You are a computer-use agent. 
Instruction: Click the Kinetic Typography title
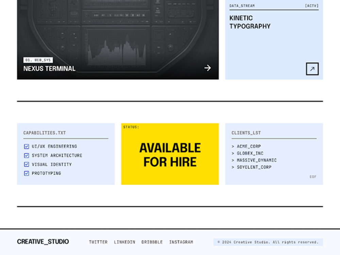[x=250, y=22]
